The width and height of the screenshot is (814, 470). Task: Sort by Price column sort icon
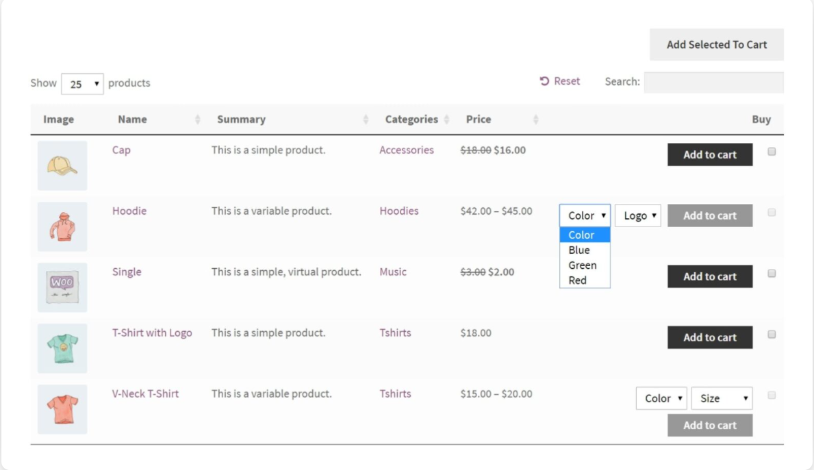[536, 120]
